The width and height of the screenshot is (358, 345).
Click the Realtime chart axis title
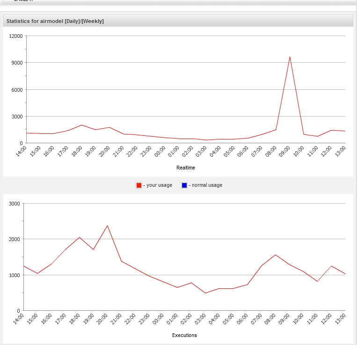click(x=186, y=168)
